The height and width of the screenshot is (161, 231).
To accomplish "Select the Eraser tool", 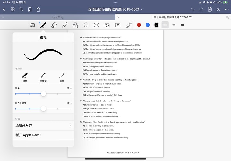I will (54, 25).
